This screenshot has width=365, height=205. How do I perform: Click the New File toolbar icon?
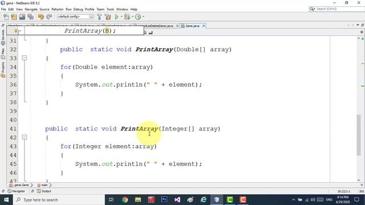click(6, 17)
